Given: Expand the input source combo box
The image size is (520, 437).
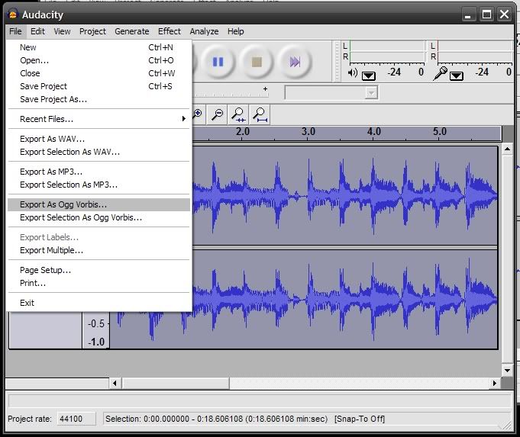Looking at the screenshot, I should (371, 93).
